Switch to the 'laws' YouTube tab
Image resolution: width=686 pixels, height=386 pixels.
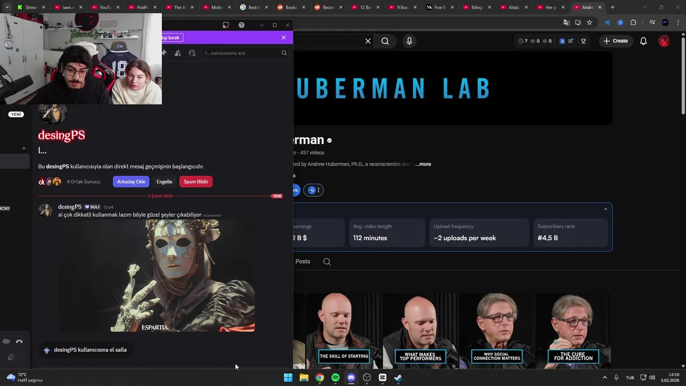(69, 8)
